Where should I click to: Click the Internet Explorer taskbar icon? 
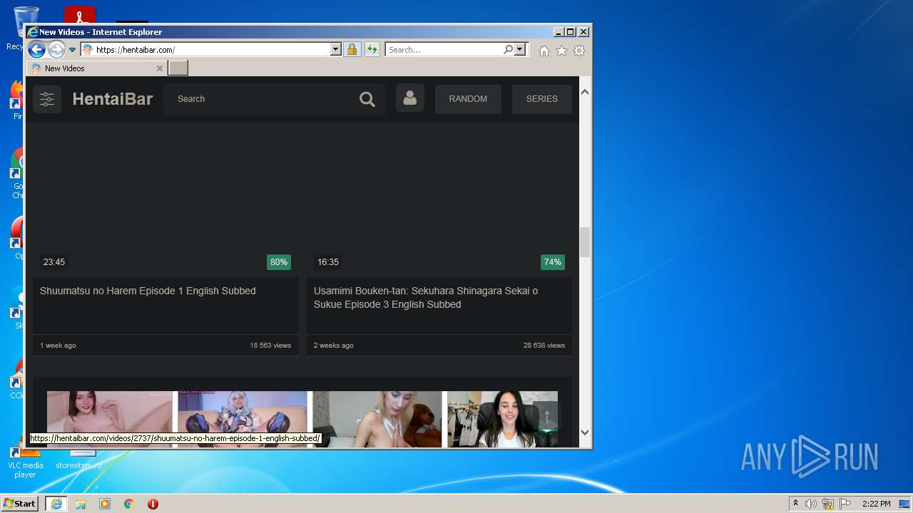(56, 504)
